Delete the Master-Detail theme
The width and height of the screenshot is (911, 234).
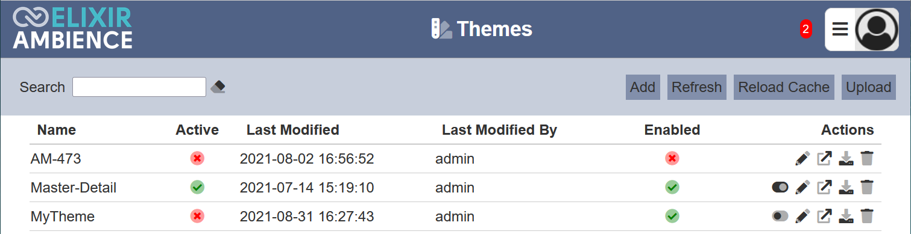pos(866,188)
